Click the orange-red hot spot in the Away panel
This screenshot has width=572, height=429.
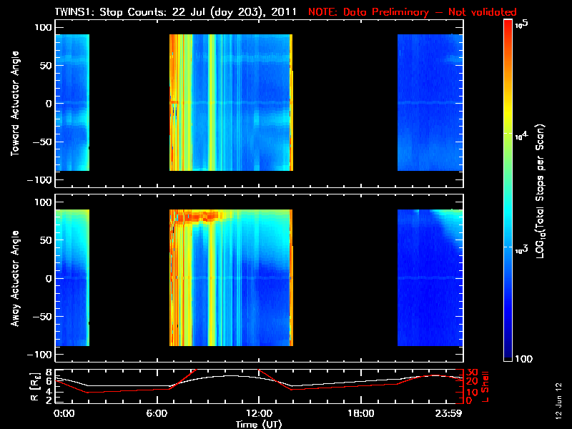click(x=199, y=217)
